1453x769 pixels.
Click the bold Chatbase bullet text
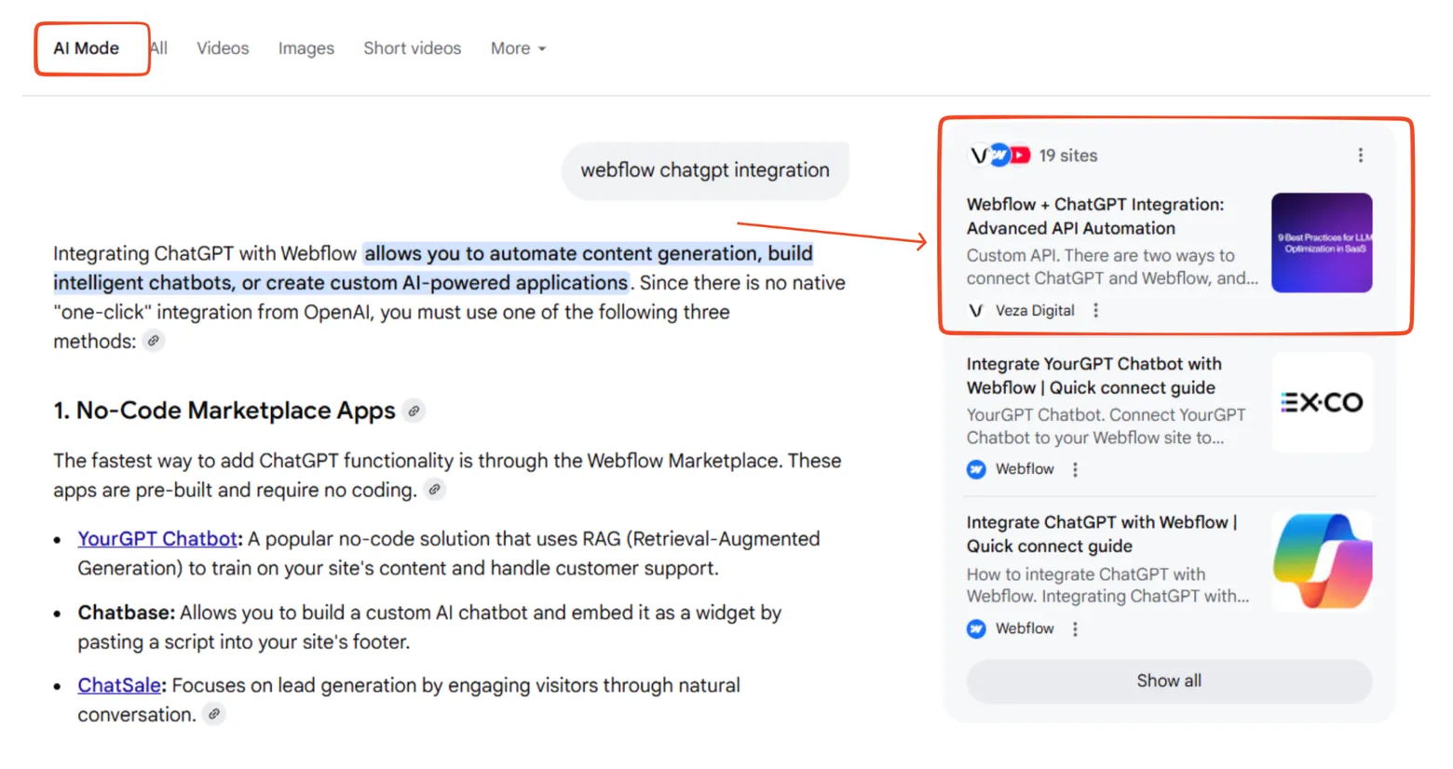[126, 613]
